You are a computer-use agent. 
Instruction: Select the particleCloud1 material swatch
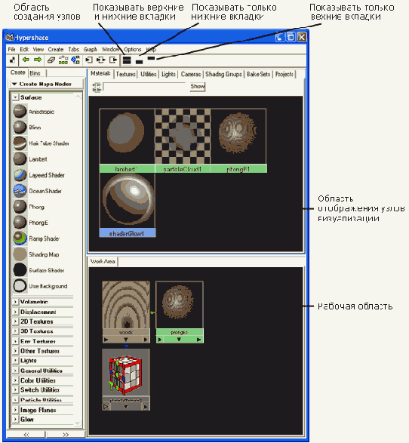tap(183, 140)
